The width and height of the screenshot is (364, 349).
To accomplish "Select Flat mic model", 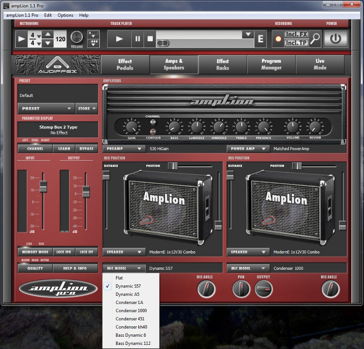I will point(131,278).
